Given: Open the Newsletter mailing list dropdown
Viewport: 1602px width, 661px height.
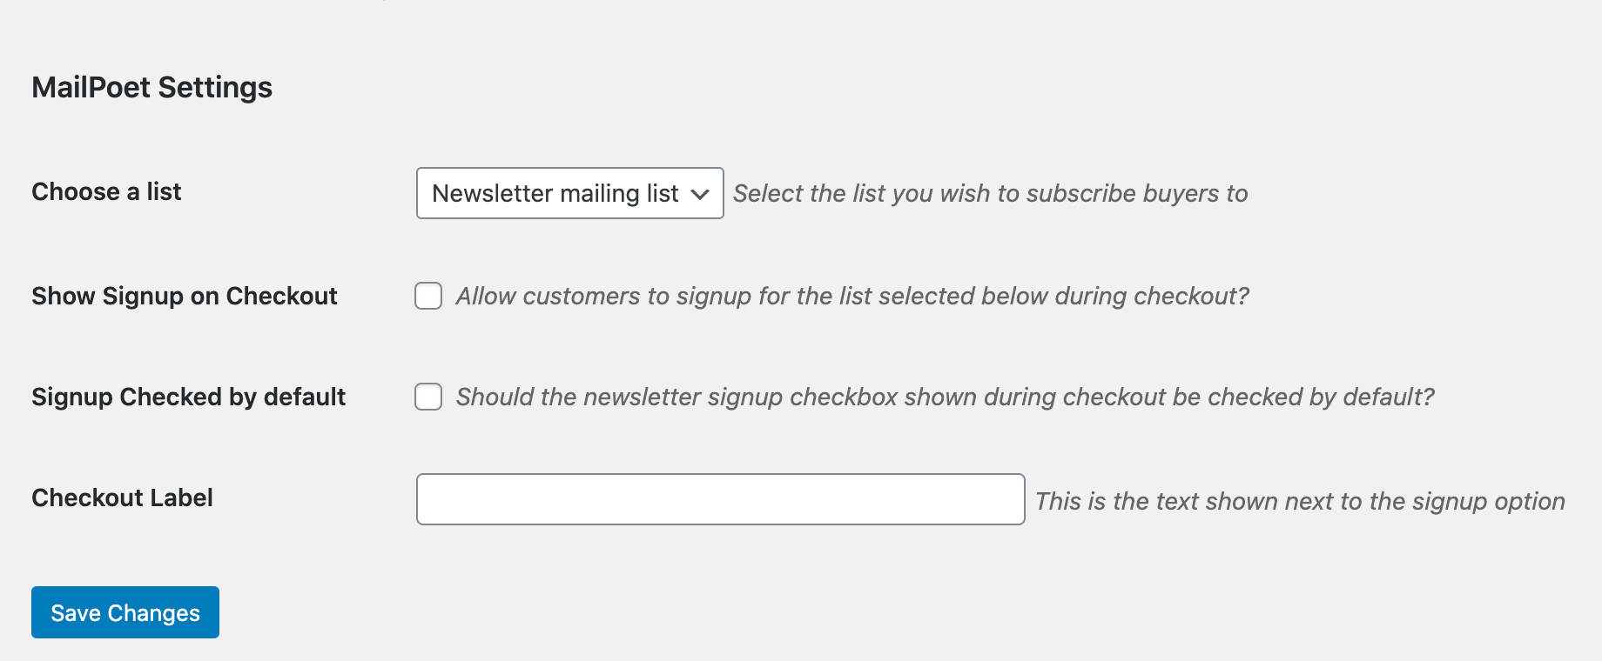Looking at the screenshot, I should pos(569,193).
